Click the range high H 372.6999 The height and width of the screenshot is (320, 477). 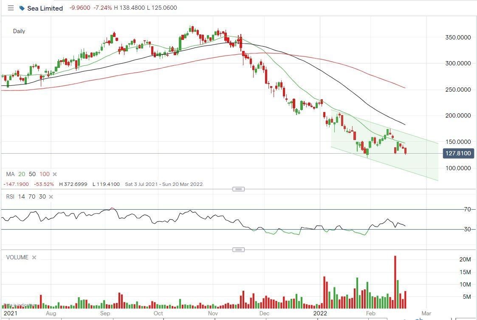coord(73,184)
